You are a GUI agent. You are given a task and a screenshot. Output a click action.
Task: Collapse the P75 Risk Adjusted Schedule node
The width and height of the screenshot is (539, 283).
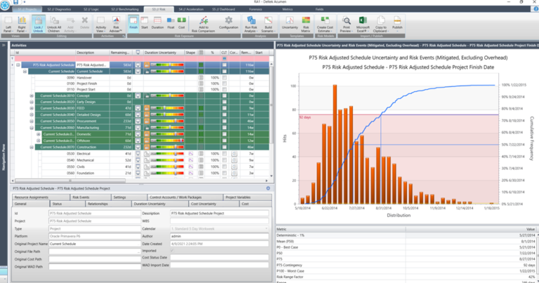click(18, 65)
